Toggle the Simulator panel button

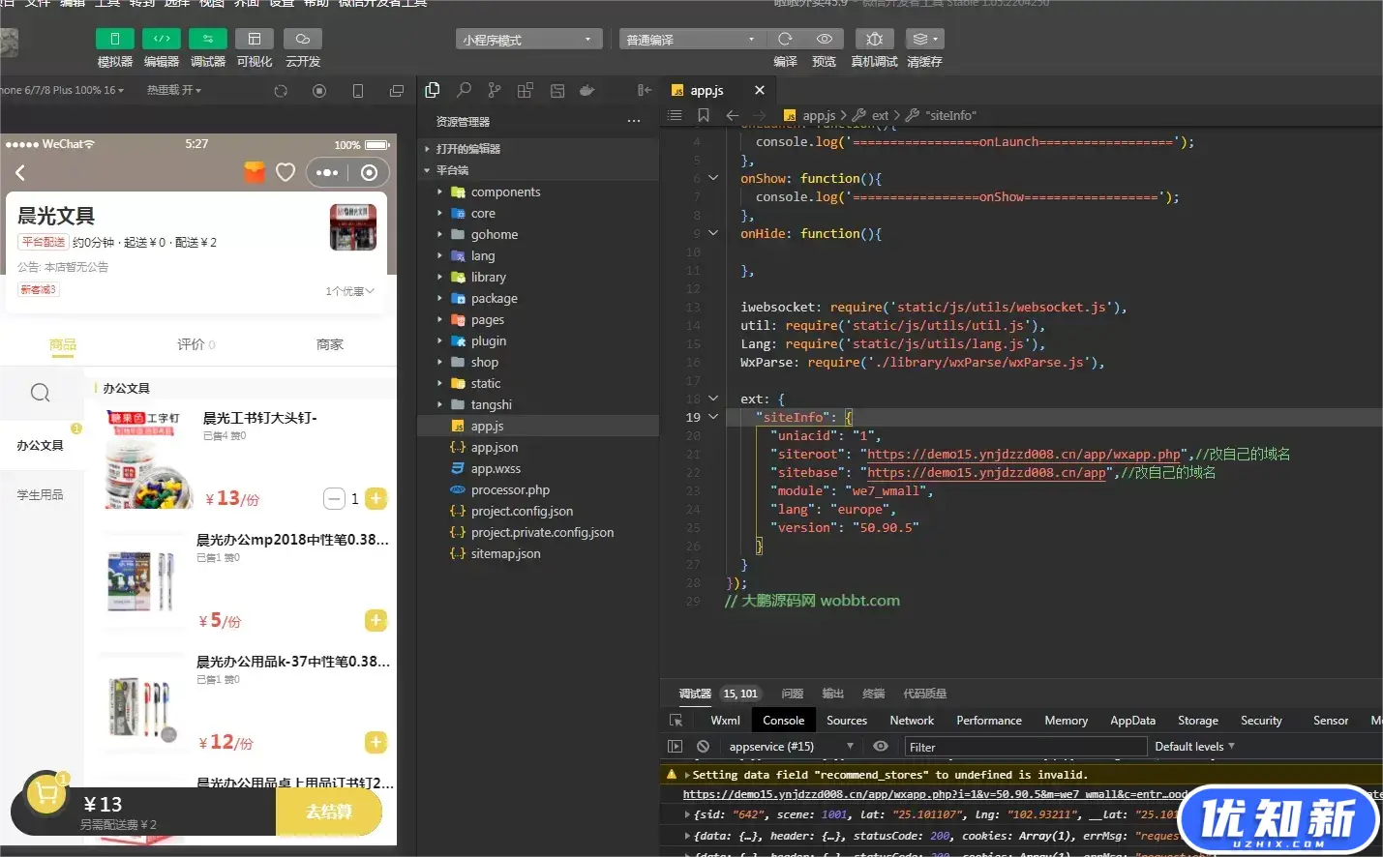pos(114,39)
